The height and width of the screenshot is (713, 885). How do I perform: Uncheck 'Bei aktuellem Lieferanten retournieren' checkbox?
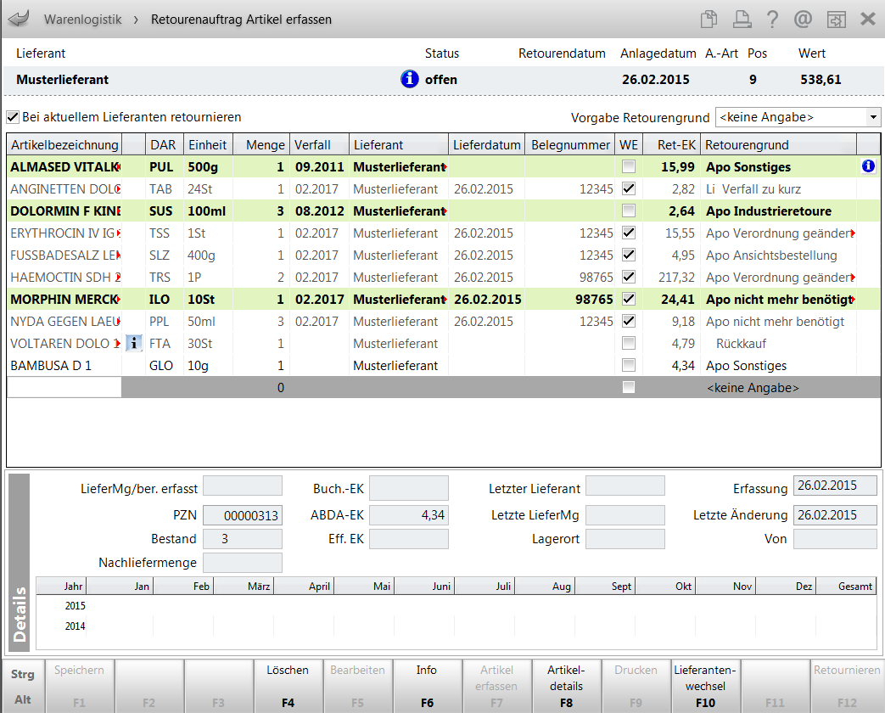(13, 117)
